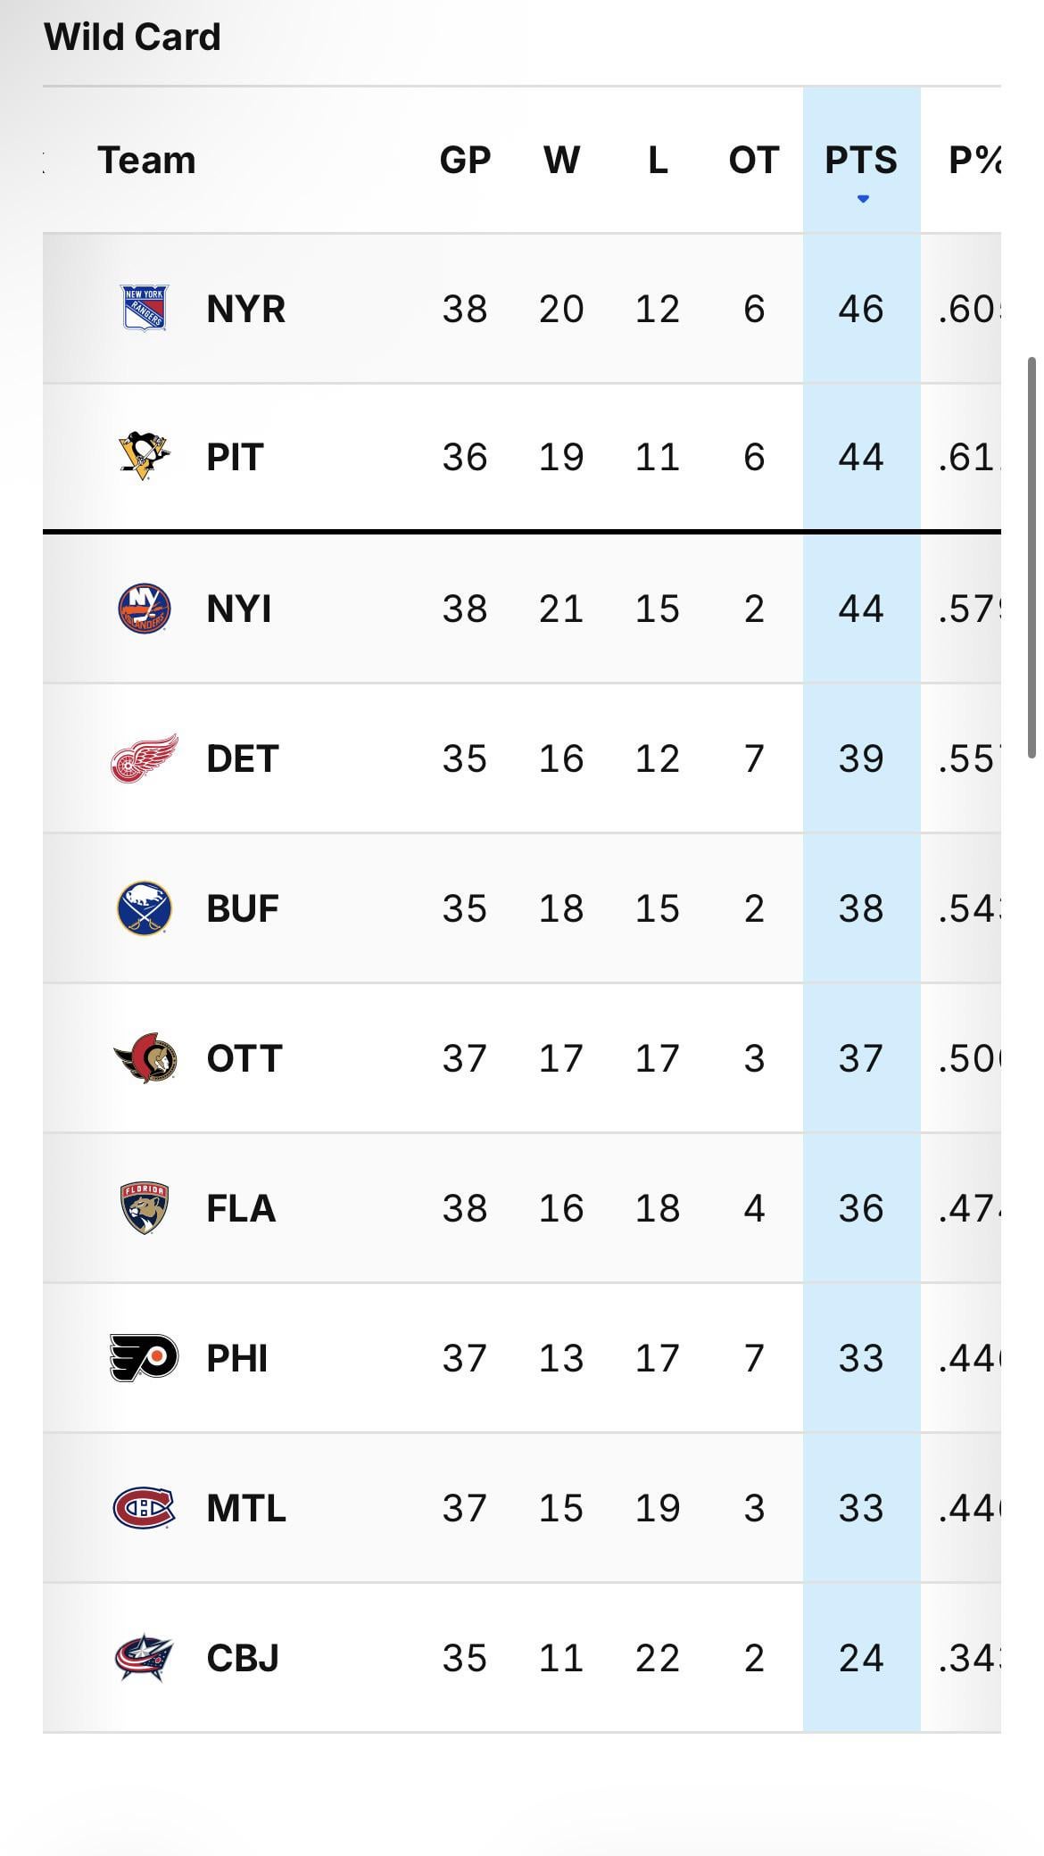Click the New York Rangers logo

[144, 308]
